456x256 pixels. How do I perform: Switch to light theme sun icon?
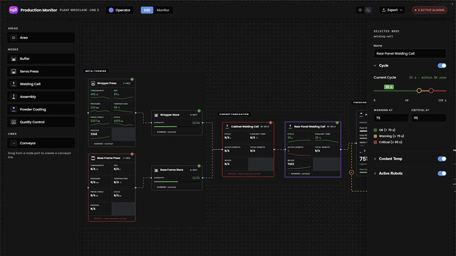(x=360, y=10)
